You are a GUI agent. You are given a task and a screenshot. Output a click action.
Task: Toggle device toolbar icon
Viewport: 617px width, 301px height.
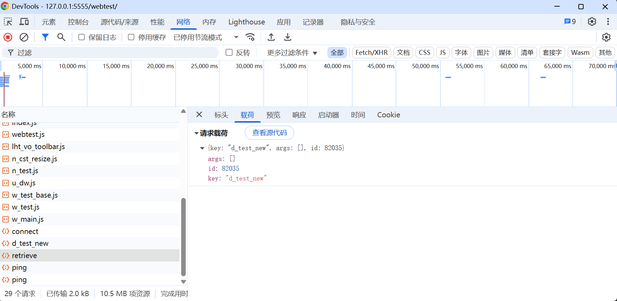pos(24,22)
